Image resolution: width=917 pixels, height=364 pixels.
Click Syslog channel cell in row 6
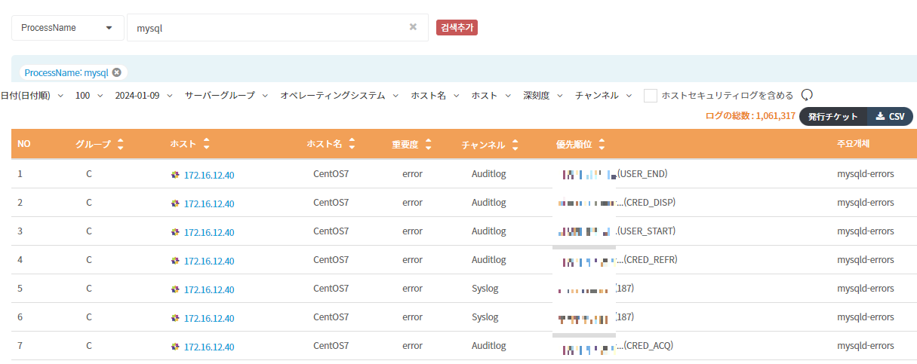click(485, 317)
